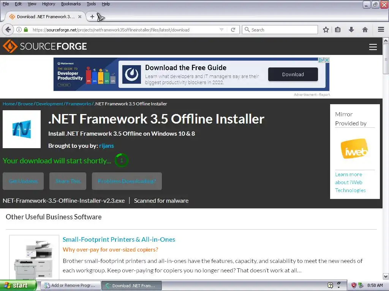Open the History menu
Image resolution: width=389 pixels, height=291 pixels.
[48, 4]
